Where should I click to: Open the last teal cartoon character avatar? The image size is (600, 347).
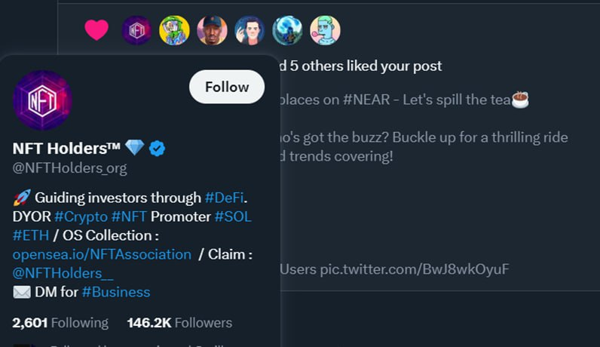click(x=325, y=30)
